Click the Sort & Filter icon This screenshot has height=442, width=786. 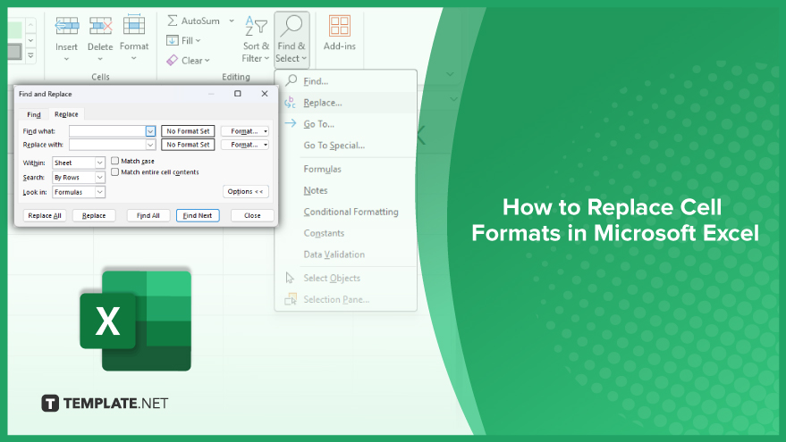coord(256,26)
